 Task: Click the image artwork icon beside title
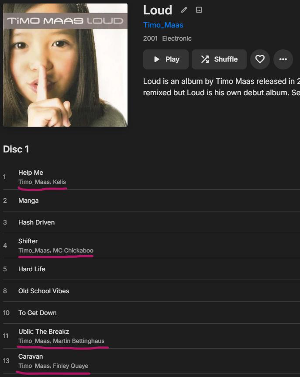point(199,10)
